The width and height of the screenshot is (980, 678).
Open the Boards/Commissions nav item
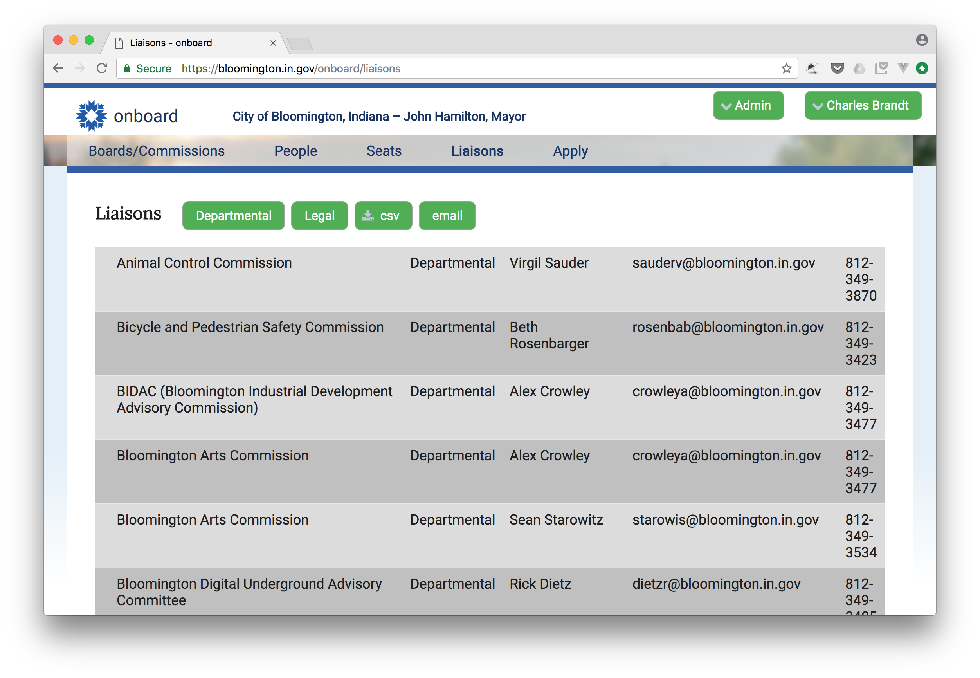tap(157, 151)
